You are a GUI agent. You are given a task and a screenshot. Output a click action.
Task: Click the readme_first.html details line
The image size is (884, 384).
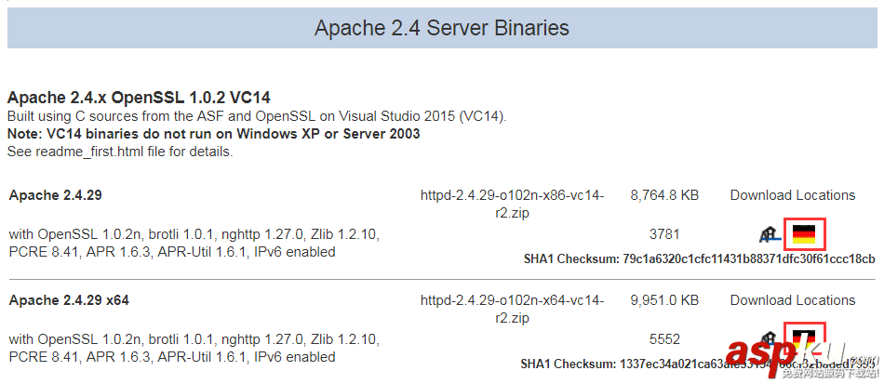[x=120, y=152]
